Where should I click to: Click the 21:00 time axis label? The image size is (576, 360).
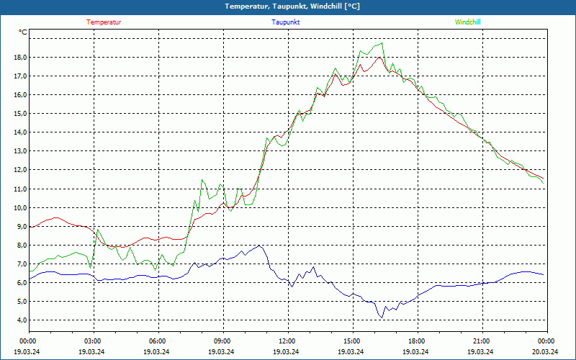(x=482, y=341)
